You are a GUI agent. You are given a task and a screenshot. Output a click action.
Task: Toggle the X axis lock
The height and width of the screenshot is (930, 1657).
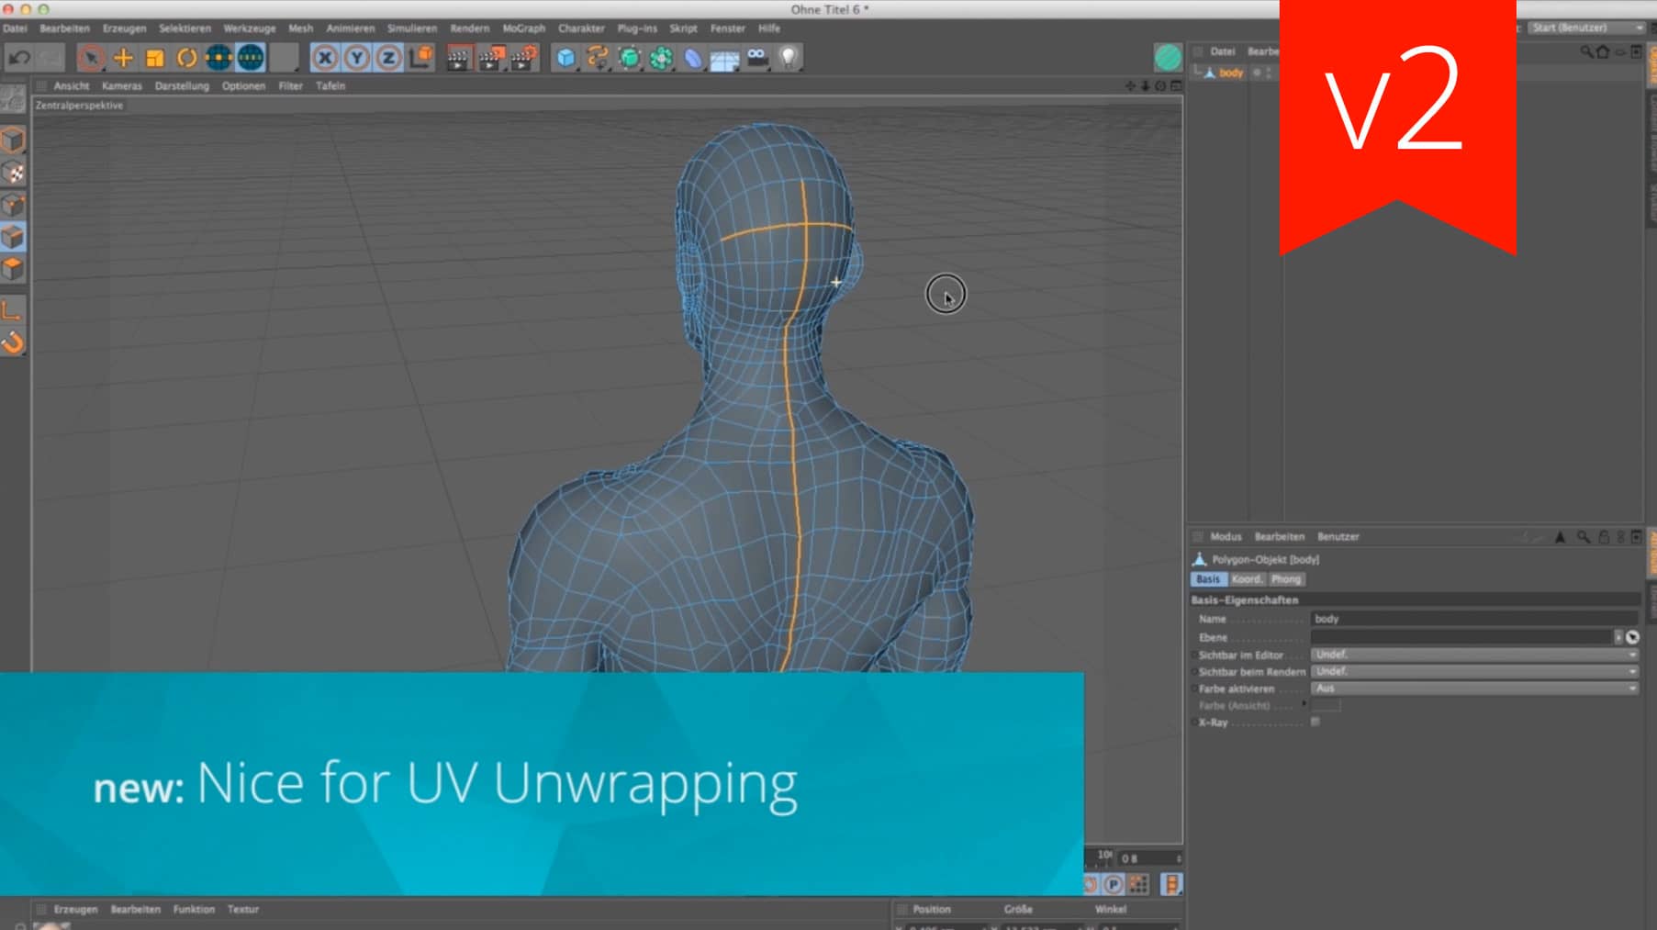(326, 57)
